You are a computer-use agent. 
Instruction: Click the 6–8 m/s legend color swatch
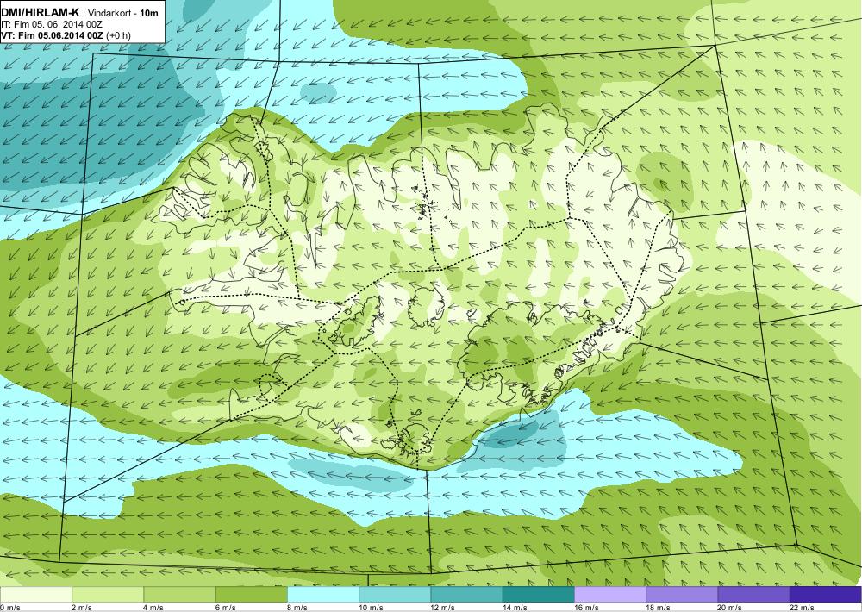click(251, 595)
